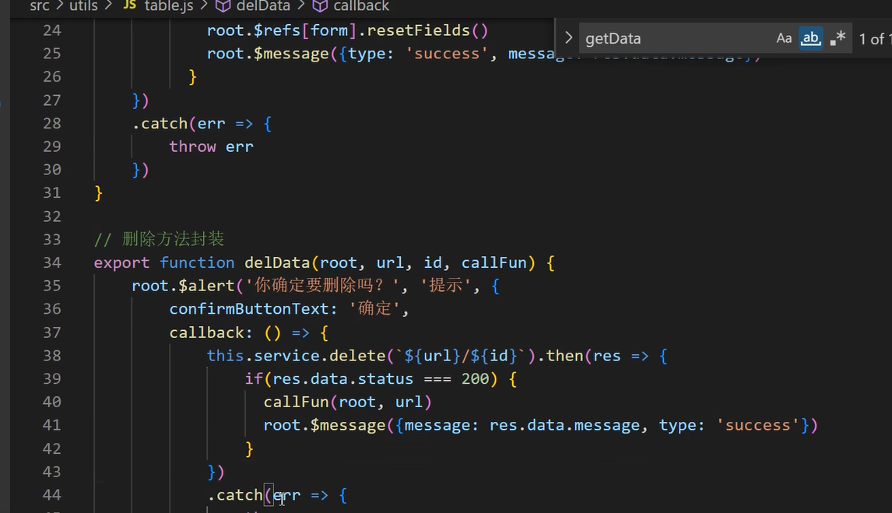
Task: Click line number 44 in gutter
Action: point(52,495)
